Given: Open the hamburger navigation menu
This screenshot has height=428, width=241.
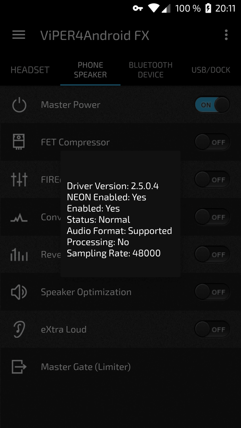Looking at the screenshot, I should coord(19,35).
